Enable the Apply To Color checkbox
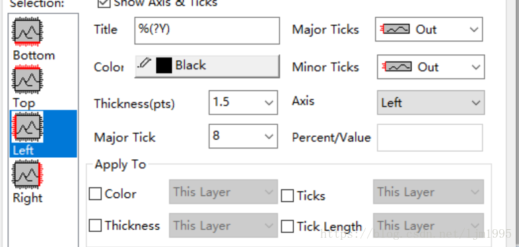 point(95,194)
